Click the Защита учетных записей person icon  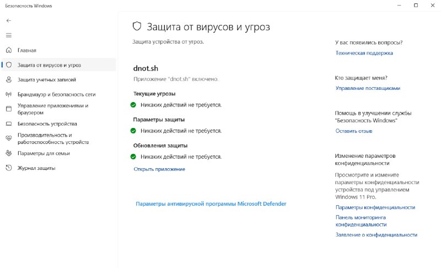(9, 79)
